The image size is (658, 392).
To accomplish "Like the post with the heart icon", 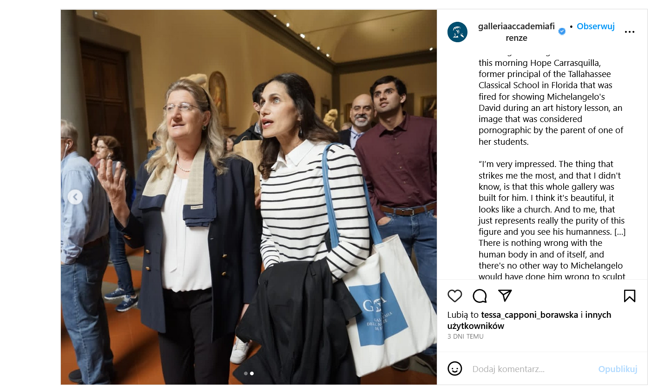I will pyautogui.click(x=455, y=296).
